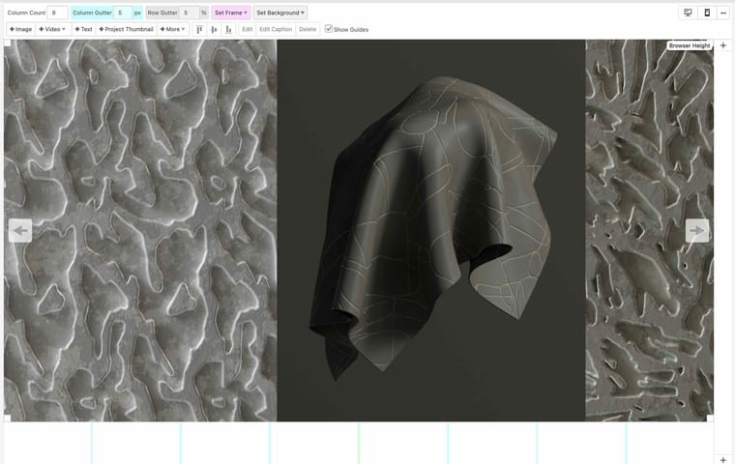
Task: Go to previous slide with left arrow
Action: pos(20,230)
